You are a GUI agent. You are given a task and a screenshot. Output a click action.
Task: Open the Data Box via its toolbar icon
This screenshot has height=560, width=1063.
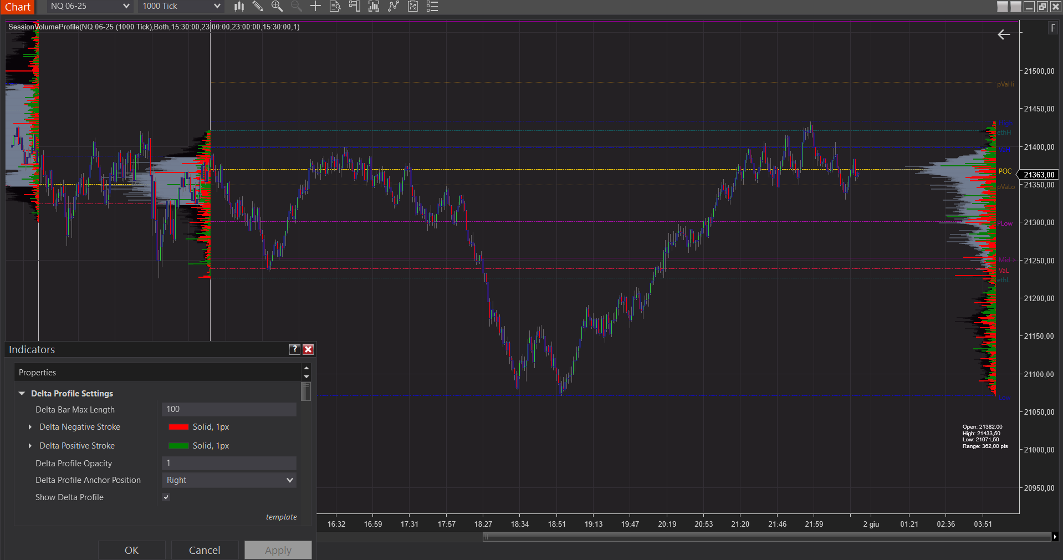(335, 7)
